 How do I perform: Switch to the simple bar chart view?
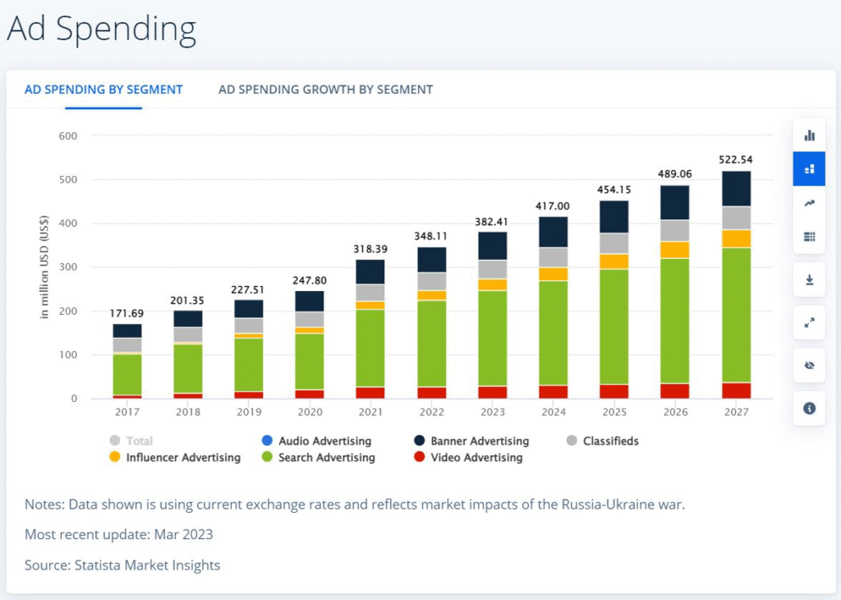(809, 135)
